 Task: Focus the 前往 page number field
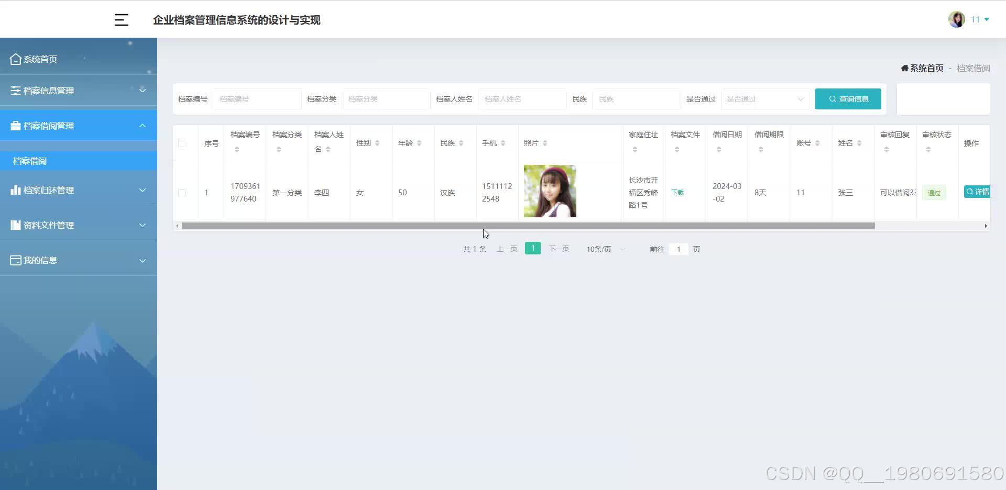(x=679, y=249)
